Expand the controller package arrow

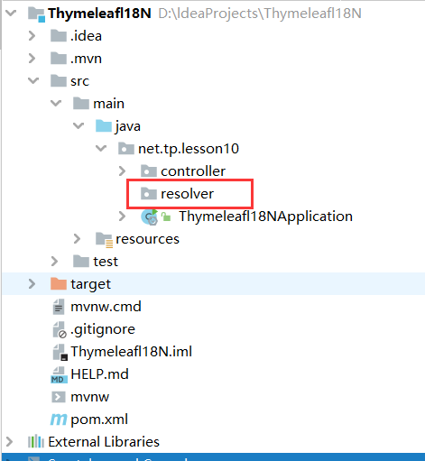[x=122, y=171]
